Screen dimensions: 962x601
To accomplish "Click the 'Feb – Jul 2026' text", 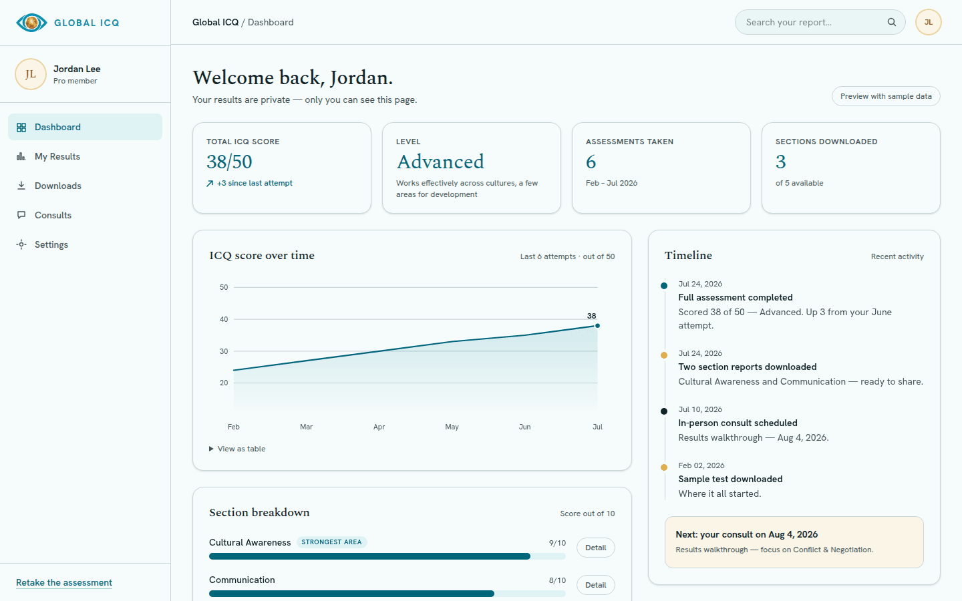I will (x=612, y=183).
